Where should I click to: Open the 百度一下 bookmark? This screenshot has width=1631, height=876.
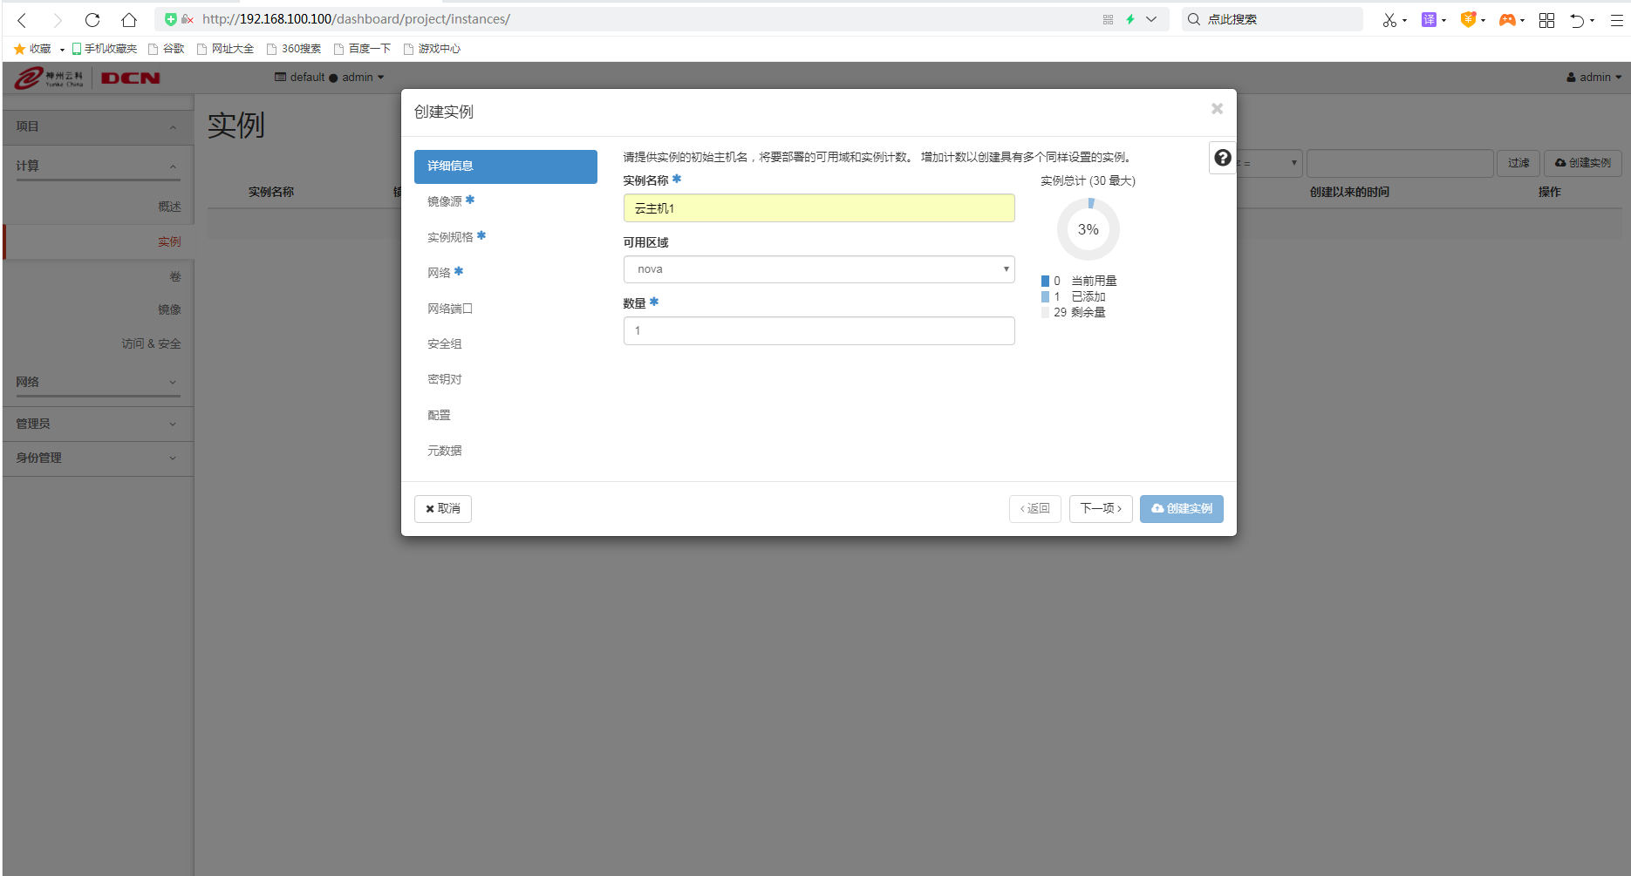(362, 49)
